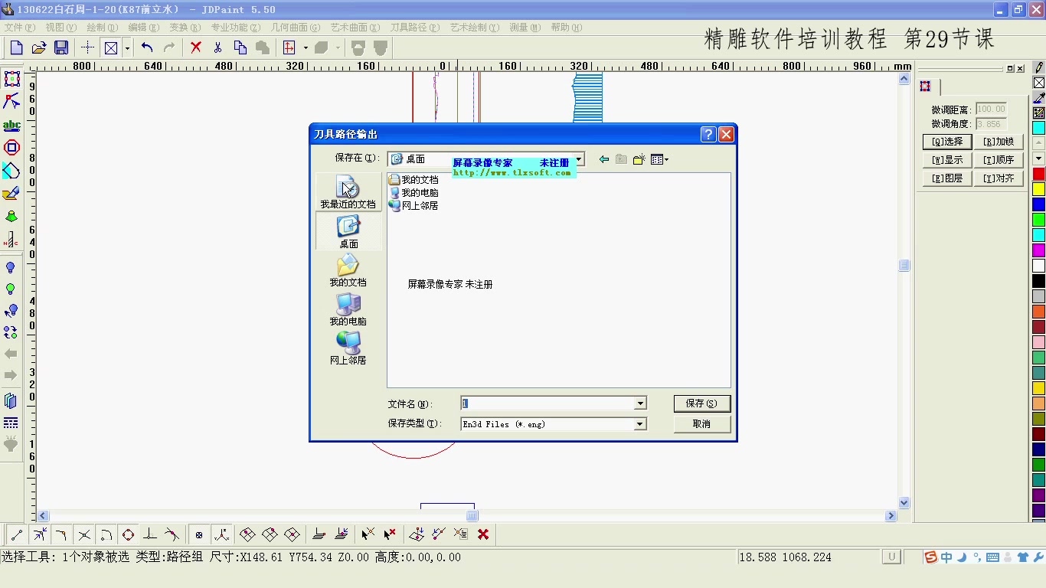
Task: Click the red X delete icon on the bottom toolbar
Action: (483, 534)
